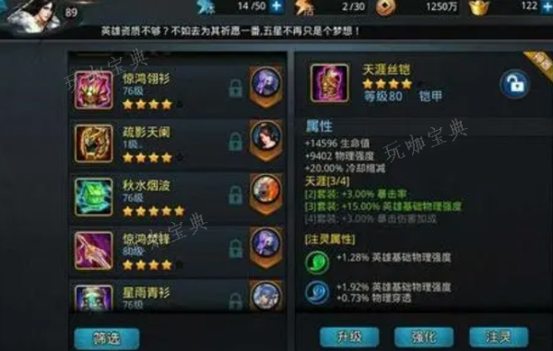
Task: Select the 星雨青衫 equipment row
Action: (x=178, y=296)
